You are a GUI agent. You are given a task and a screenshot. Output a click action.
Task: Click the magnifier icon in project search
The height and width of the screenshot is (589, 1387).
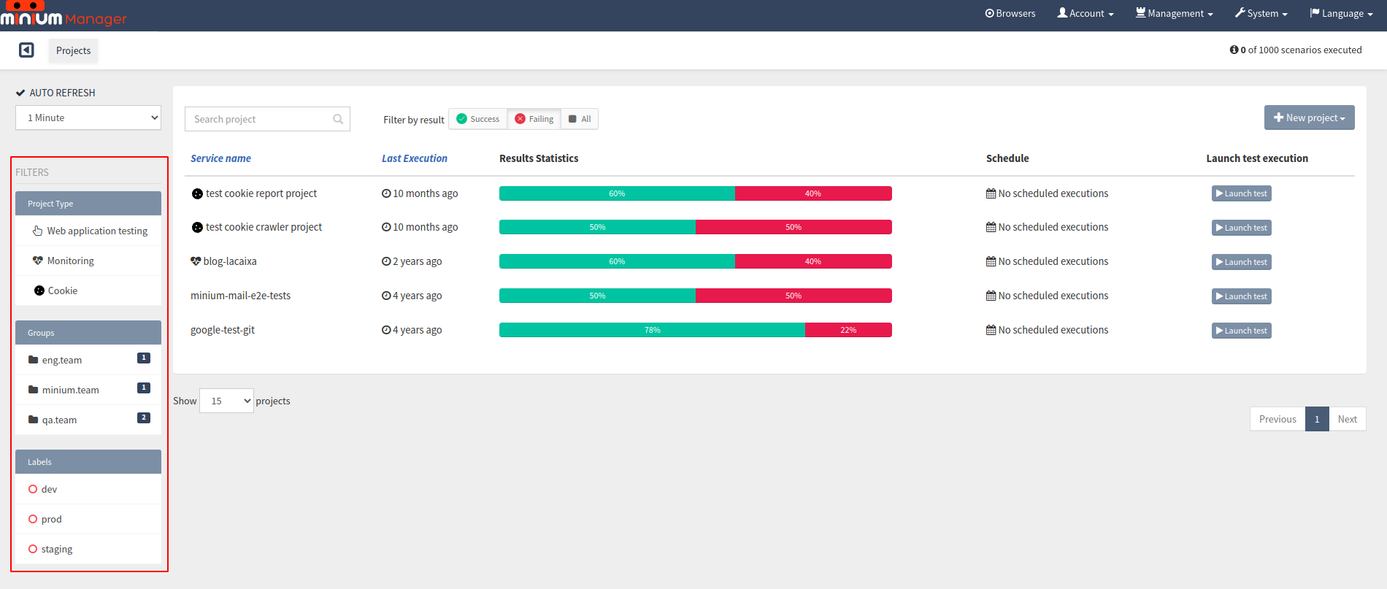[x=338, y=119]
